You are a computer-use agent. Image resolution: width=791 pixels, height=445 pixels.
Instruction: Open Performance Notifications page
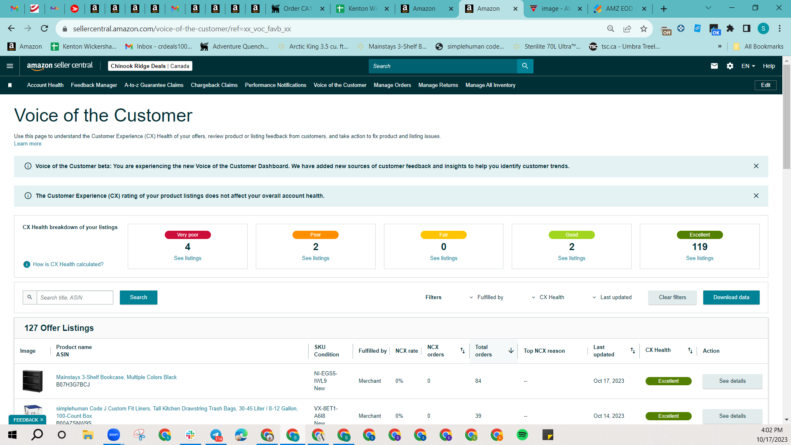click(x=276, y=85)
